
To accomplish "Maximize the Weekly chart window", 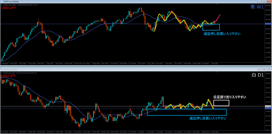I will click(x=264, y=1).
